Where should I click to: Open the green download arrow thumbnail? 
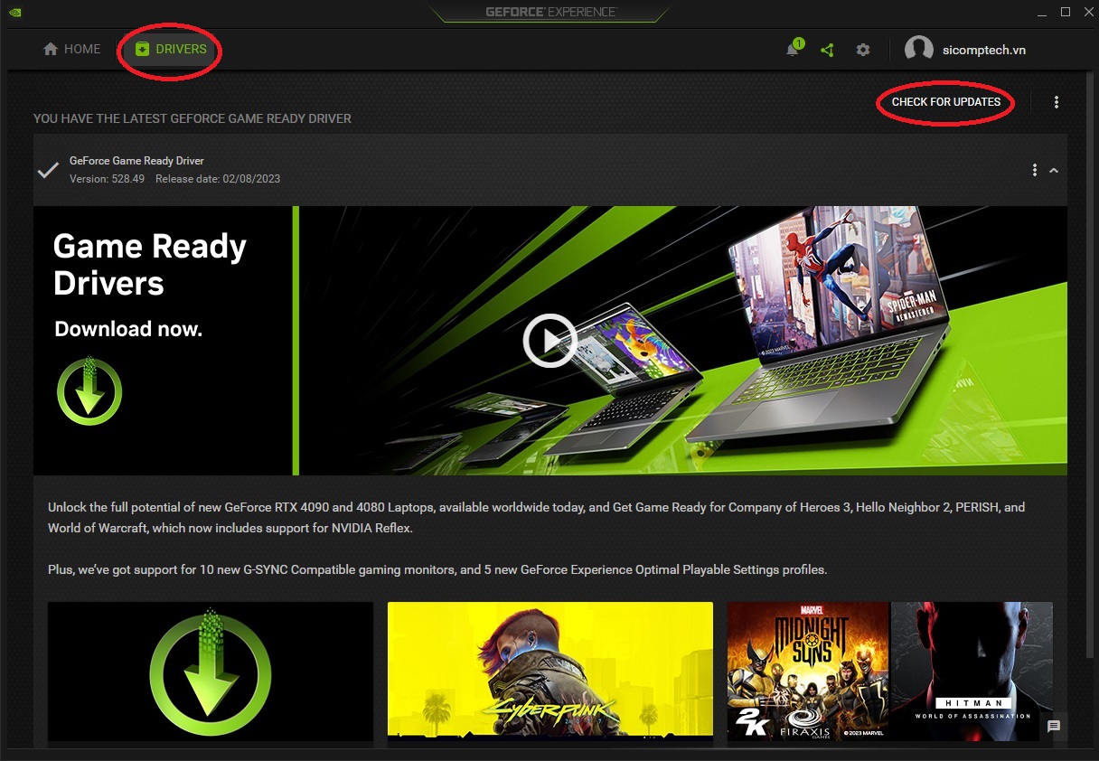pyautogui.click(x=211, y=671)
